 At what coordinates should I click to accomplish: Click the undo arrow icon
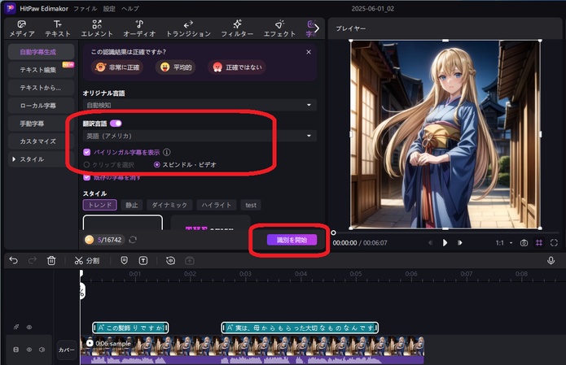pyautogui.click(x=13, y=260)
